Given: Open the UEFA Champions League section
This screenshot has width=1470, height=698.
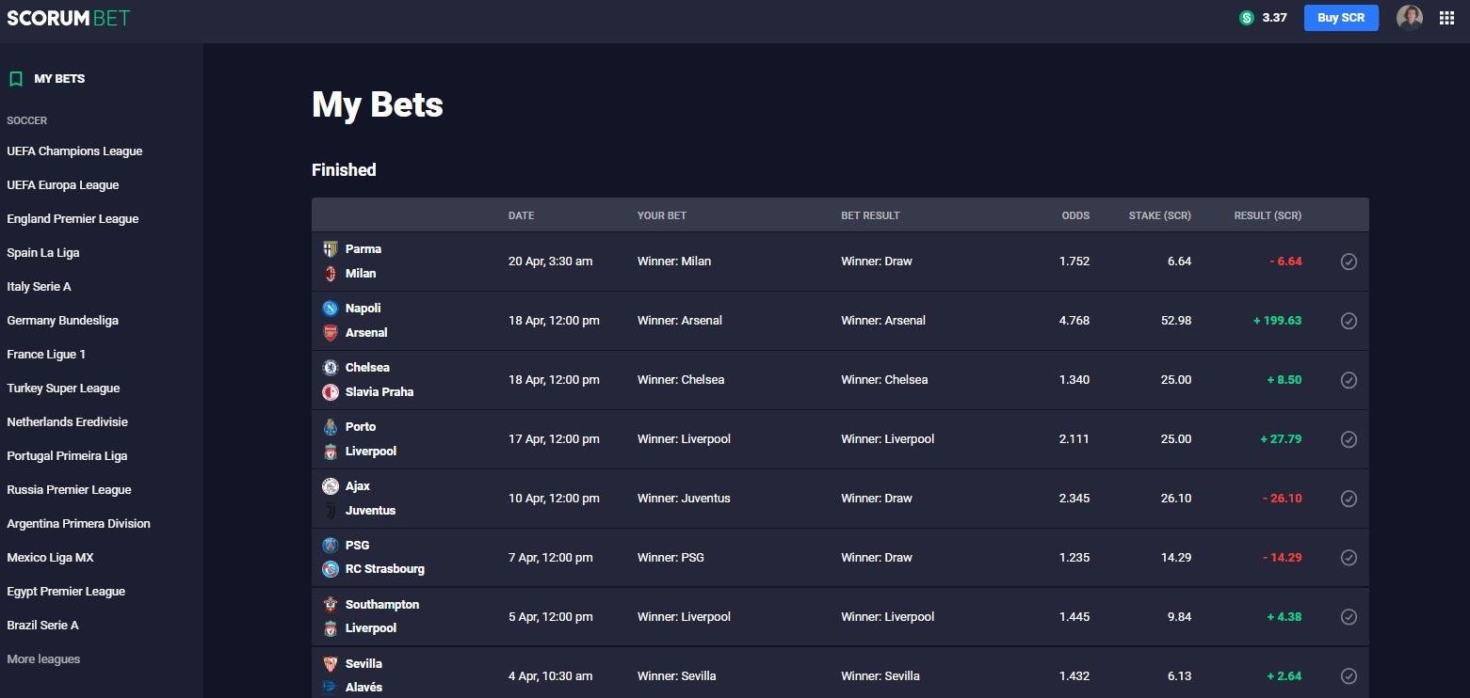Looking at the screenshot, I should click(x=74, y=151).
